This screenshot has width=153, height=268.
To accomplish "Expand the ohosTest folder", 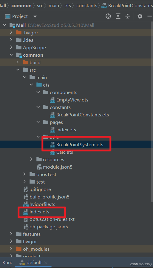I will click(24, 174).
